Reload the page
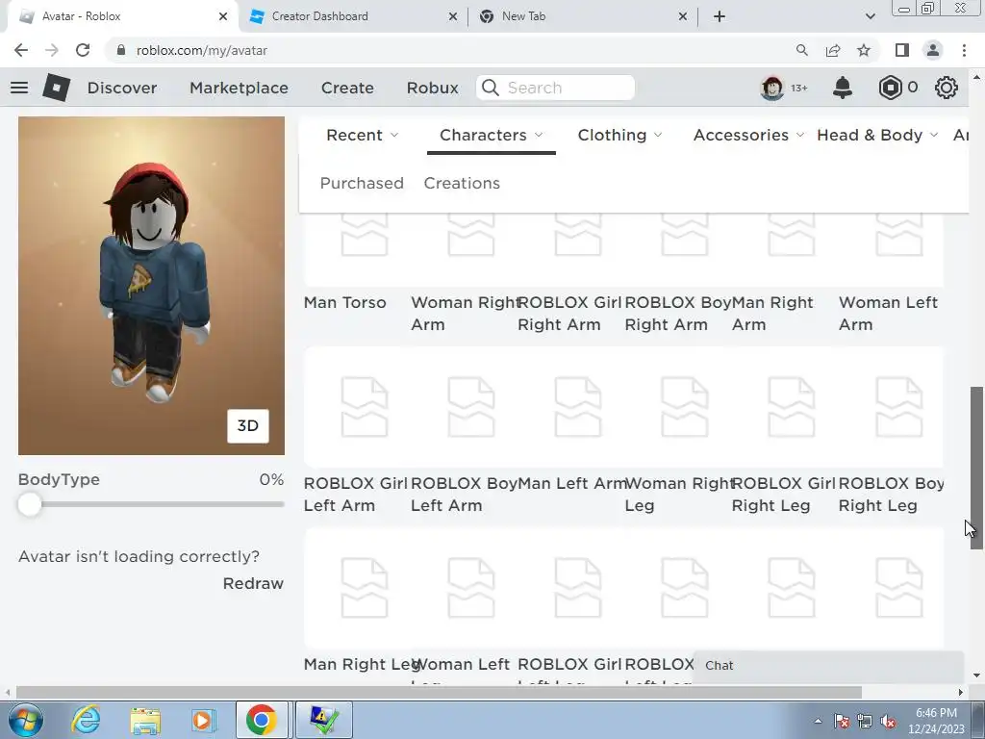985x739 pixels. point(83,50)
